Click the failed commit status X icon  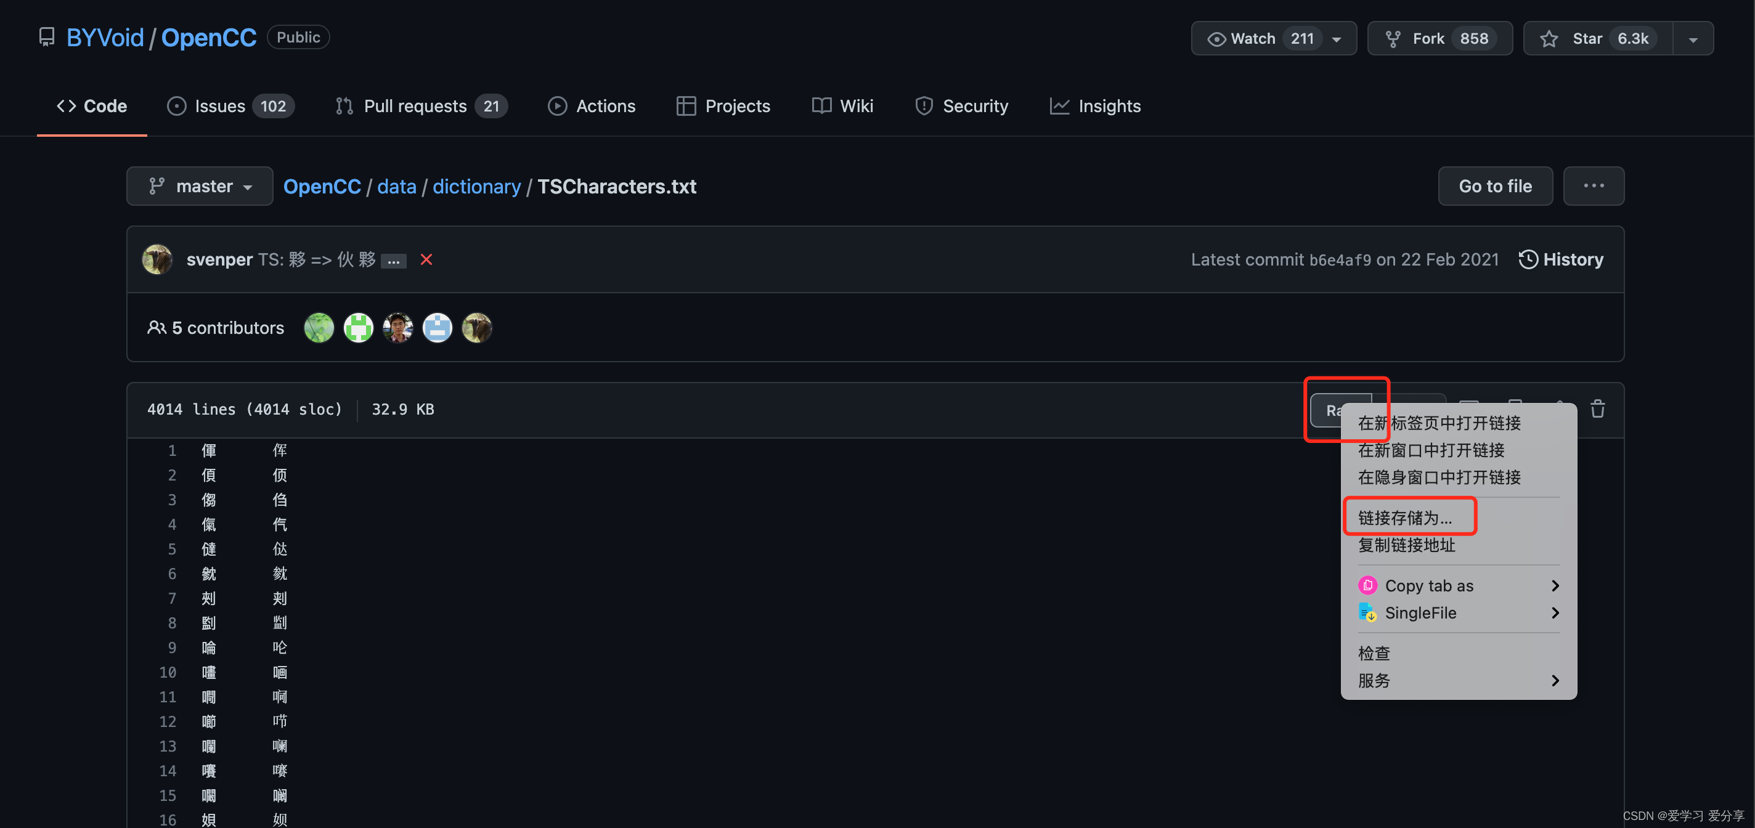click(x=426, y=259)
